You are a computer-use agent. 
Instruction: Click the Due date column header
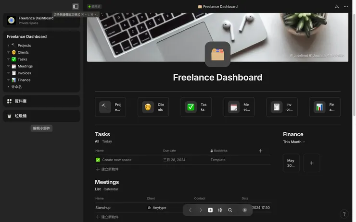tap(169, 151)
